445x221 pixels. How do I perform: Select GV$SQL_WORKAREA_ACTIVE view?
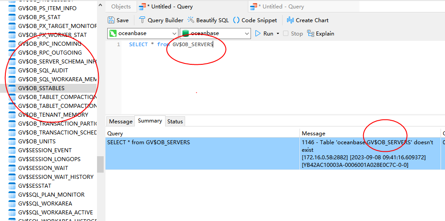[x=56, y=212]
